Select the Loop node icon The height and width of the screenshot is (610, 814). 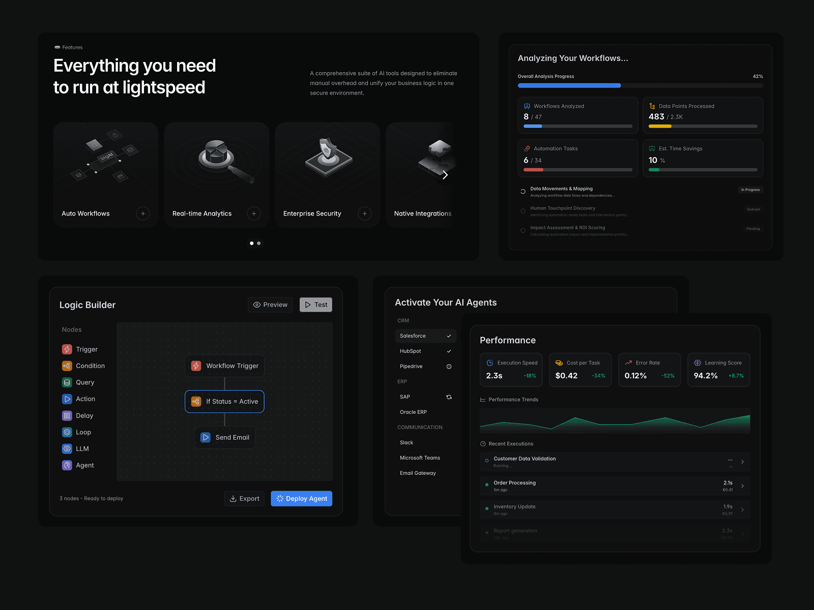tap(67, 432)
